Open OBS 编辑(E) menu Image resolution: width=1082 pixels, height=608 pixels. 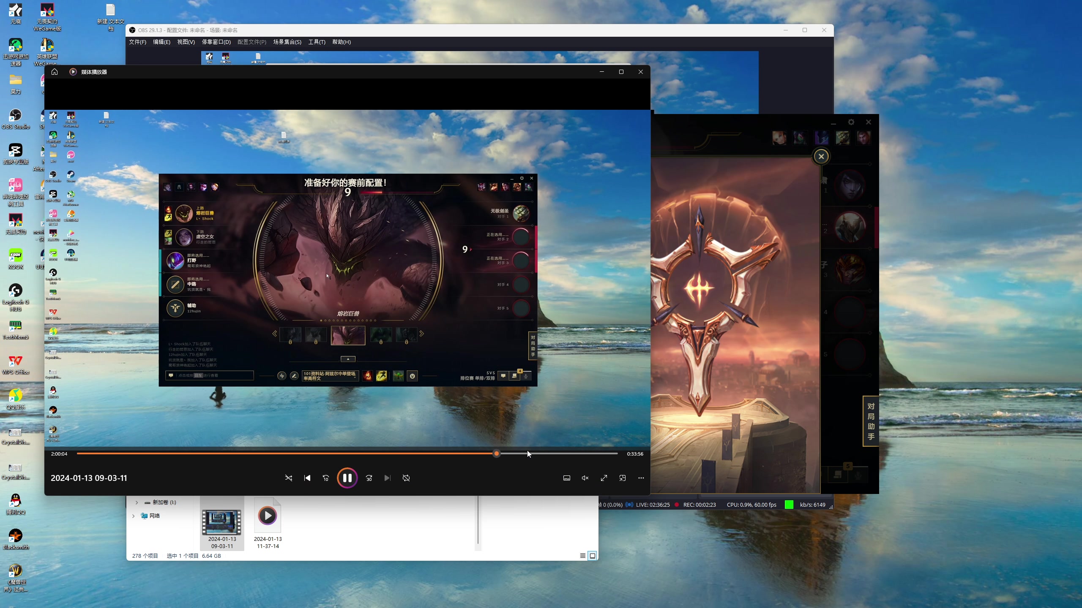pos(161,42)
